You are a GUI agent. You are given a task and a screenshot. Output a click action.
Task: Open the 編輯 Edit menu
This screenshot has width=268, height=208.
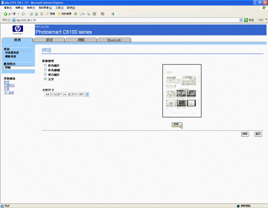[19, 8]
